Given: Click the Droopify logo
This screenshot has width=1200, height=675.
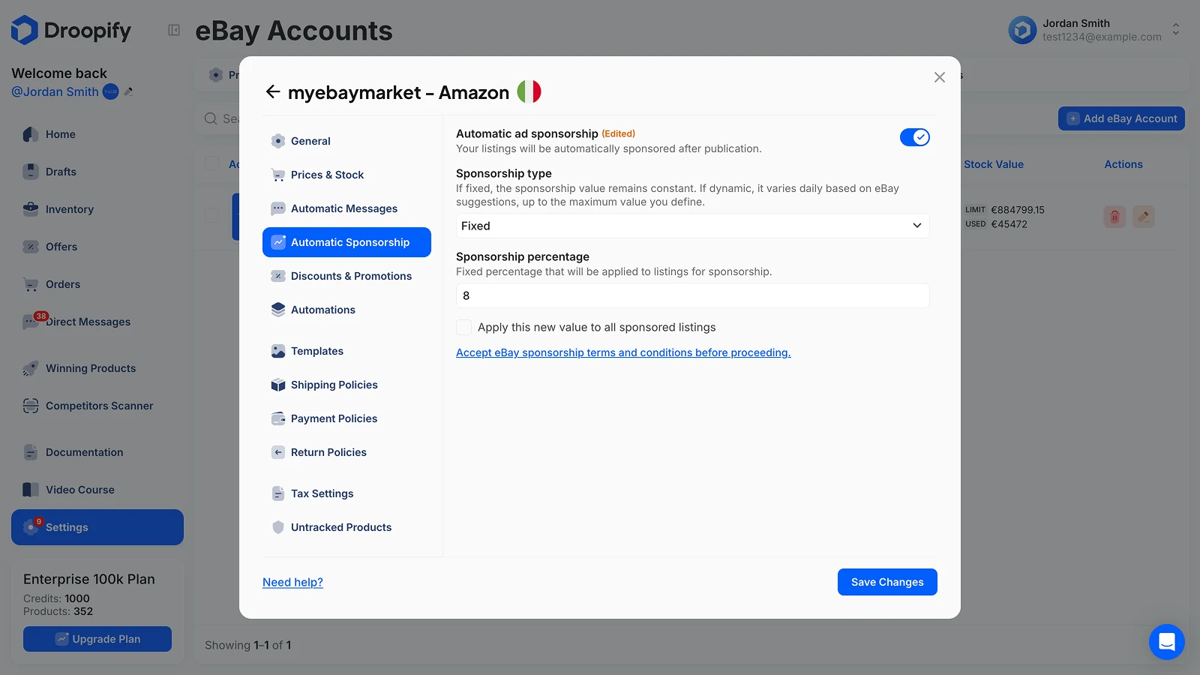Looking at the screenshot, I should pyautogui.click(x=71, y=31).
